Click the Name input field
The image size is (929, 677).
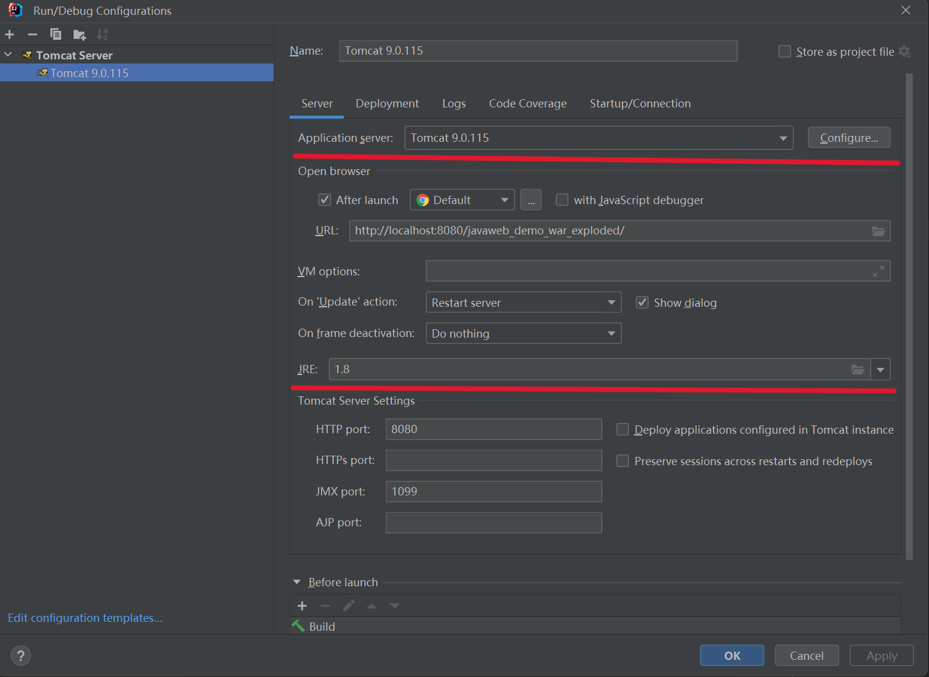(x=538, y=50)
